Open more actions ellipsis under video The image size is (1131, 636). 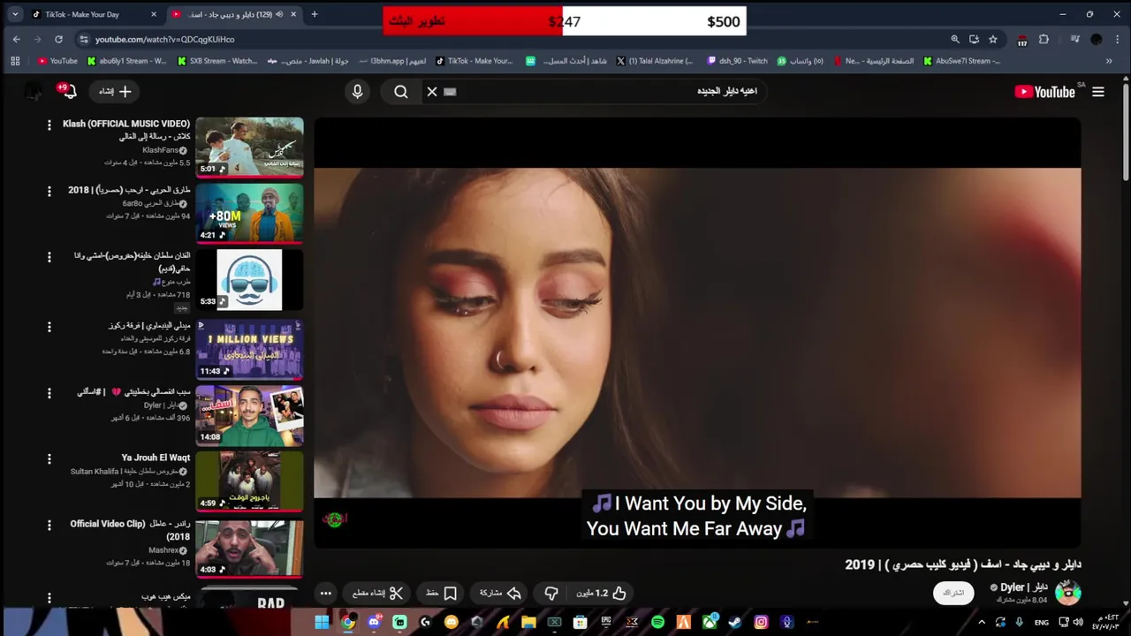[325, 594]
